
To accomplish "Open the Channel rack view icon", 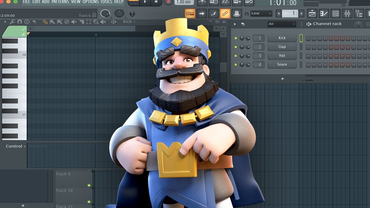I will click(336, 13).
